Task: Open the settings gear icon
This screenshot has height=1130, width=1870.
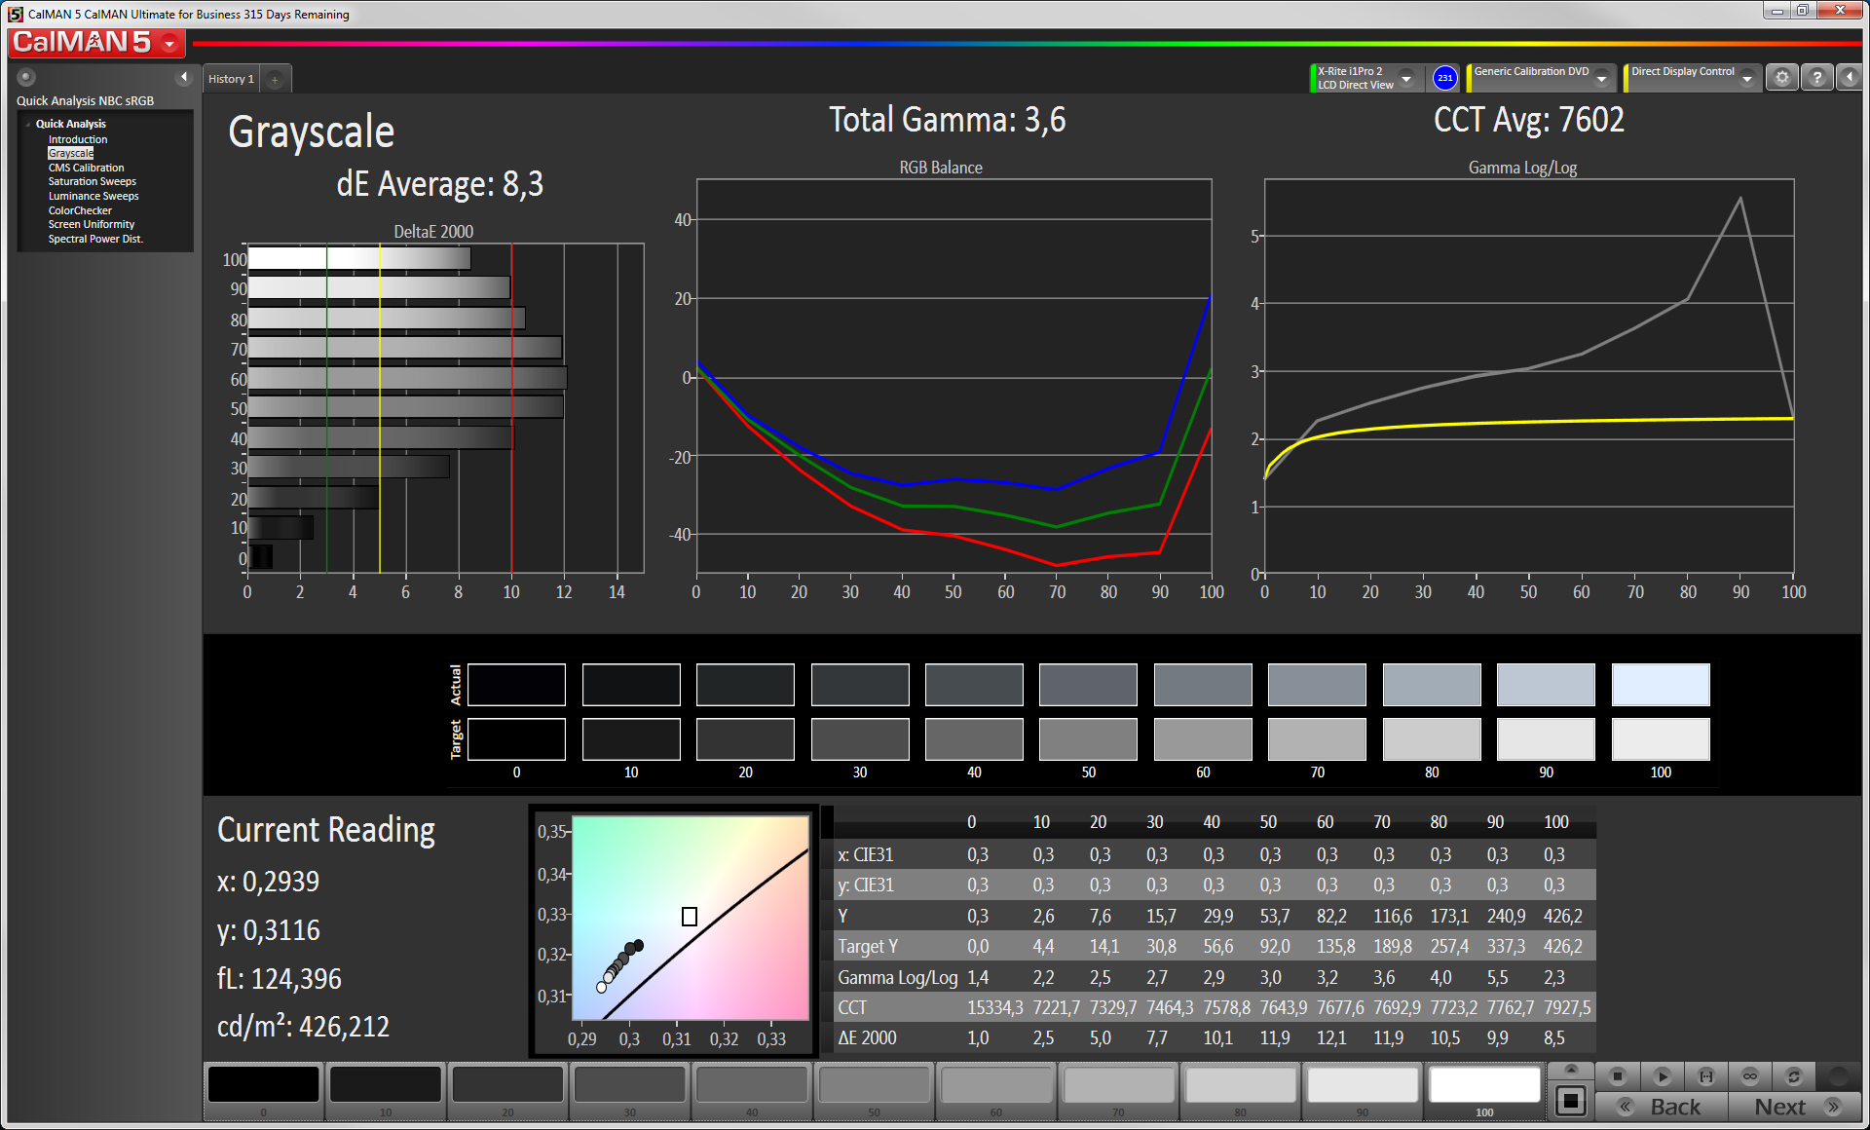Action: pyautogui.click(x=1781, y=78)
